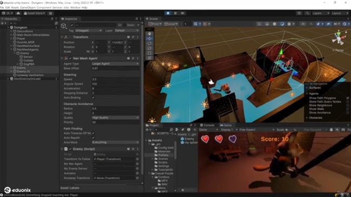The image size is (351, 197).
Task: Open the Asset Store button
Action: 35,13
